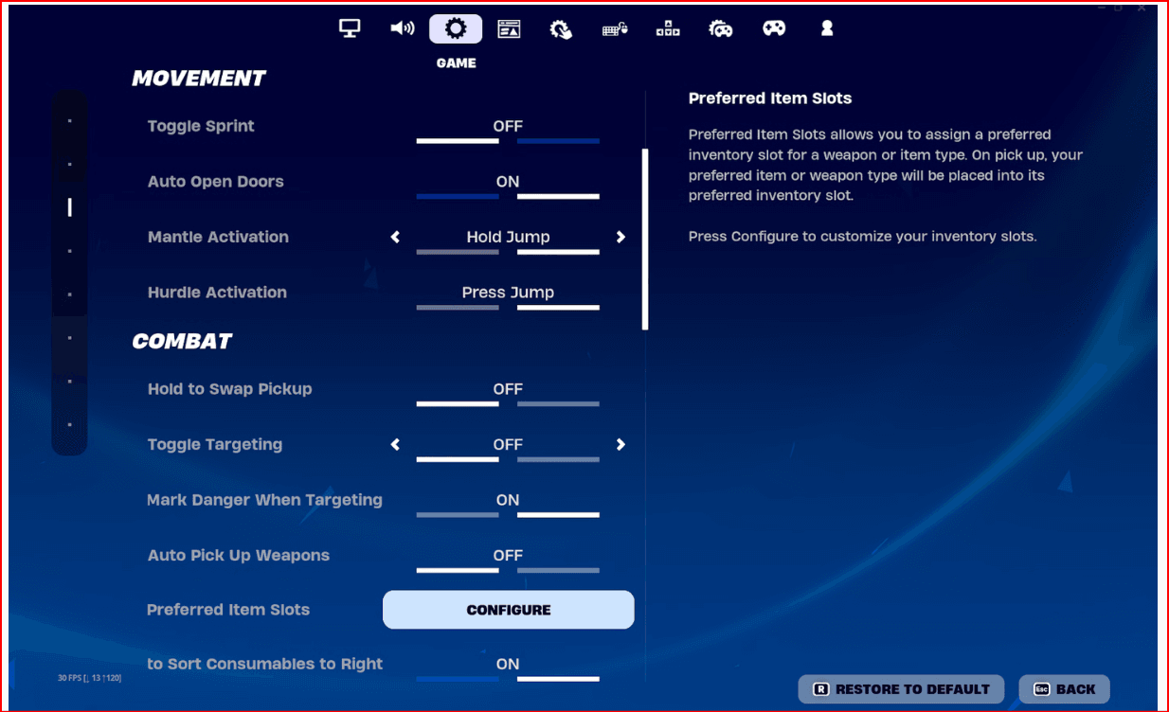1169x712 pixels.
Task: Toggle the Auto Open Doors setting
Action: point(508,182)
